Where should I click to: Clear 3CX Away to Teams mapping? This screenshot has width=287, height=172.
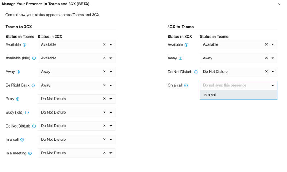(267, 58)
